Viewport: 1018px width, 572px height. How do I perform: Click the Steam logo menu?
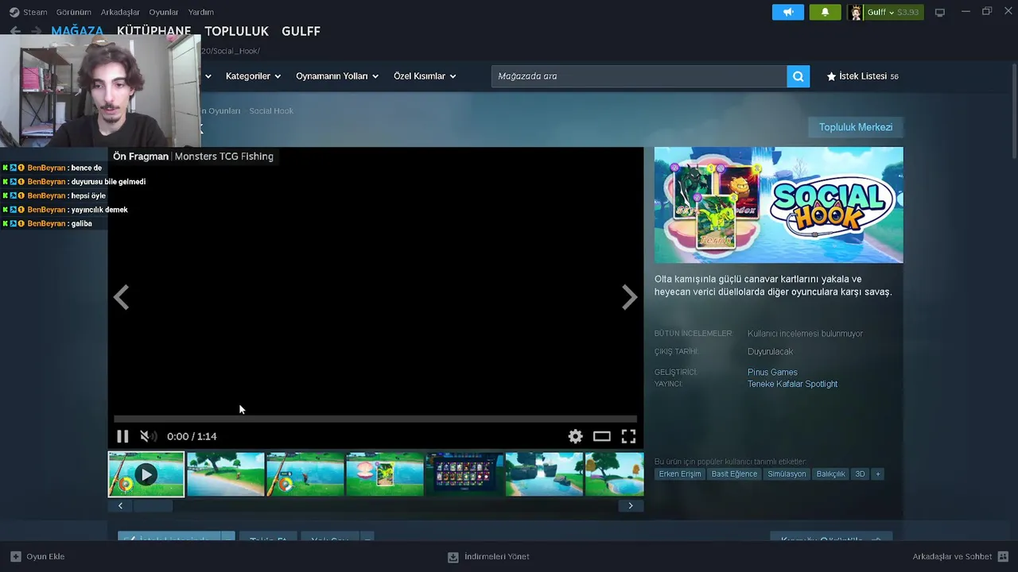14,12
